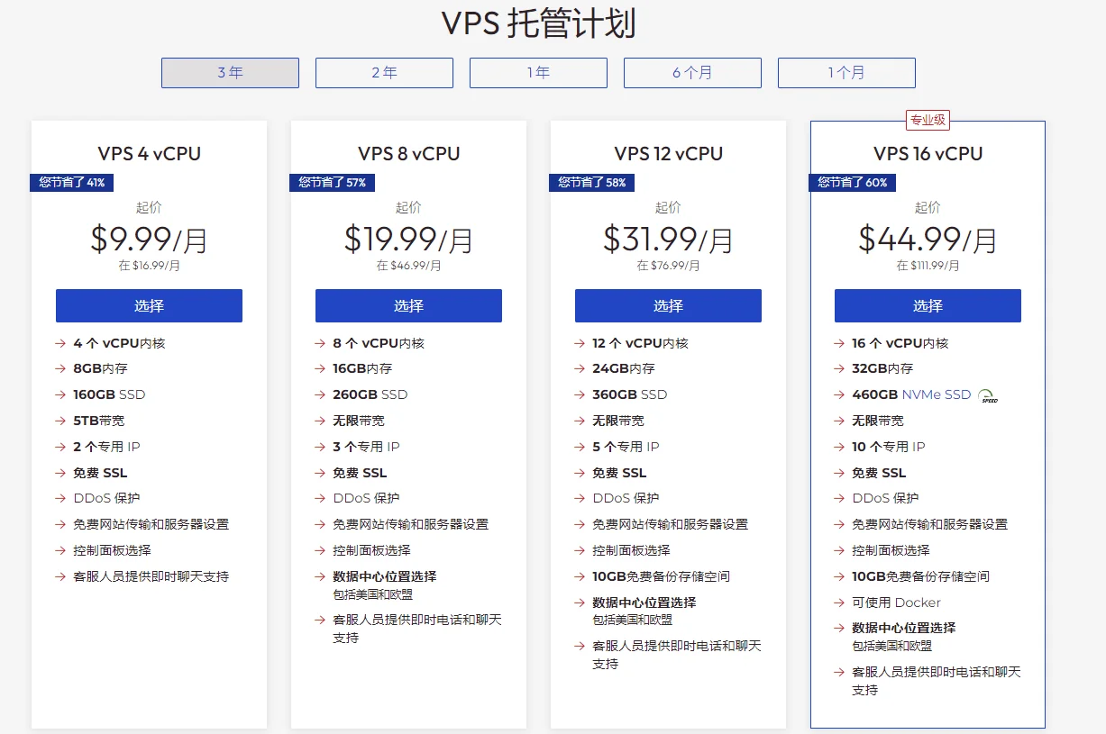Click the VPS 12 vCPU plan title
This screenshot has width=1106, height=734.
point(668,154)
